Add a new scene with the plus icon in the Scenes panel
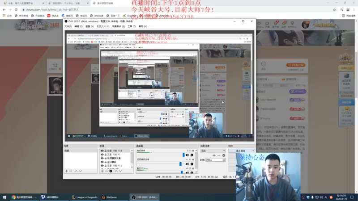 point(66,171)
